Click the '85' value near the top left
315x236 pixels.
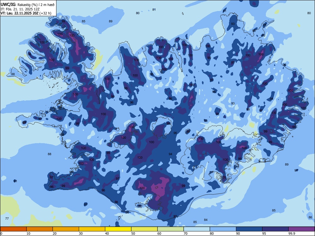(83, 21)
